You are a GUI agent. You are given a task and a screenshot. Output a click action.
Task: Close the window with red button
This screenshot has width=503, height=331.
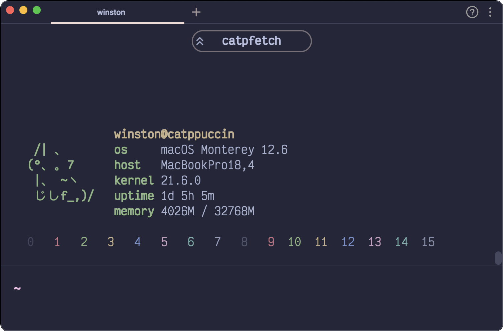10,10
